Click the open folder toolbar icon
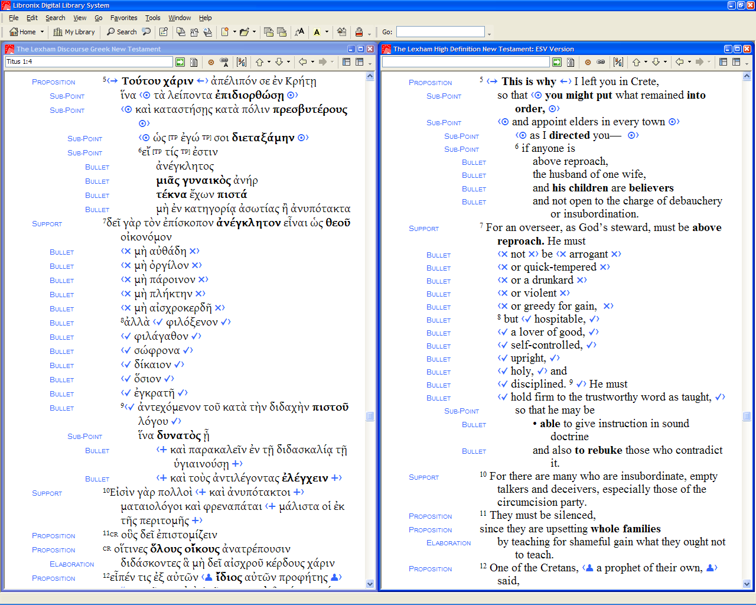The height and width of the screenshot is (605, 756). point(245,32)
